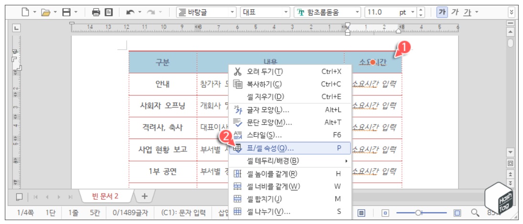Click the vertical scrollbar up arrow
Viewport: 523px width, 224px height.
pyautogui.click(x=510, y=32)
